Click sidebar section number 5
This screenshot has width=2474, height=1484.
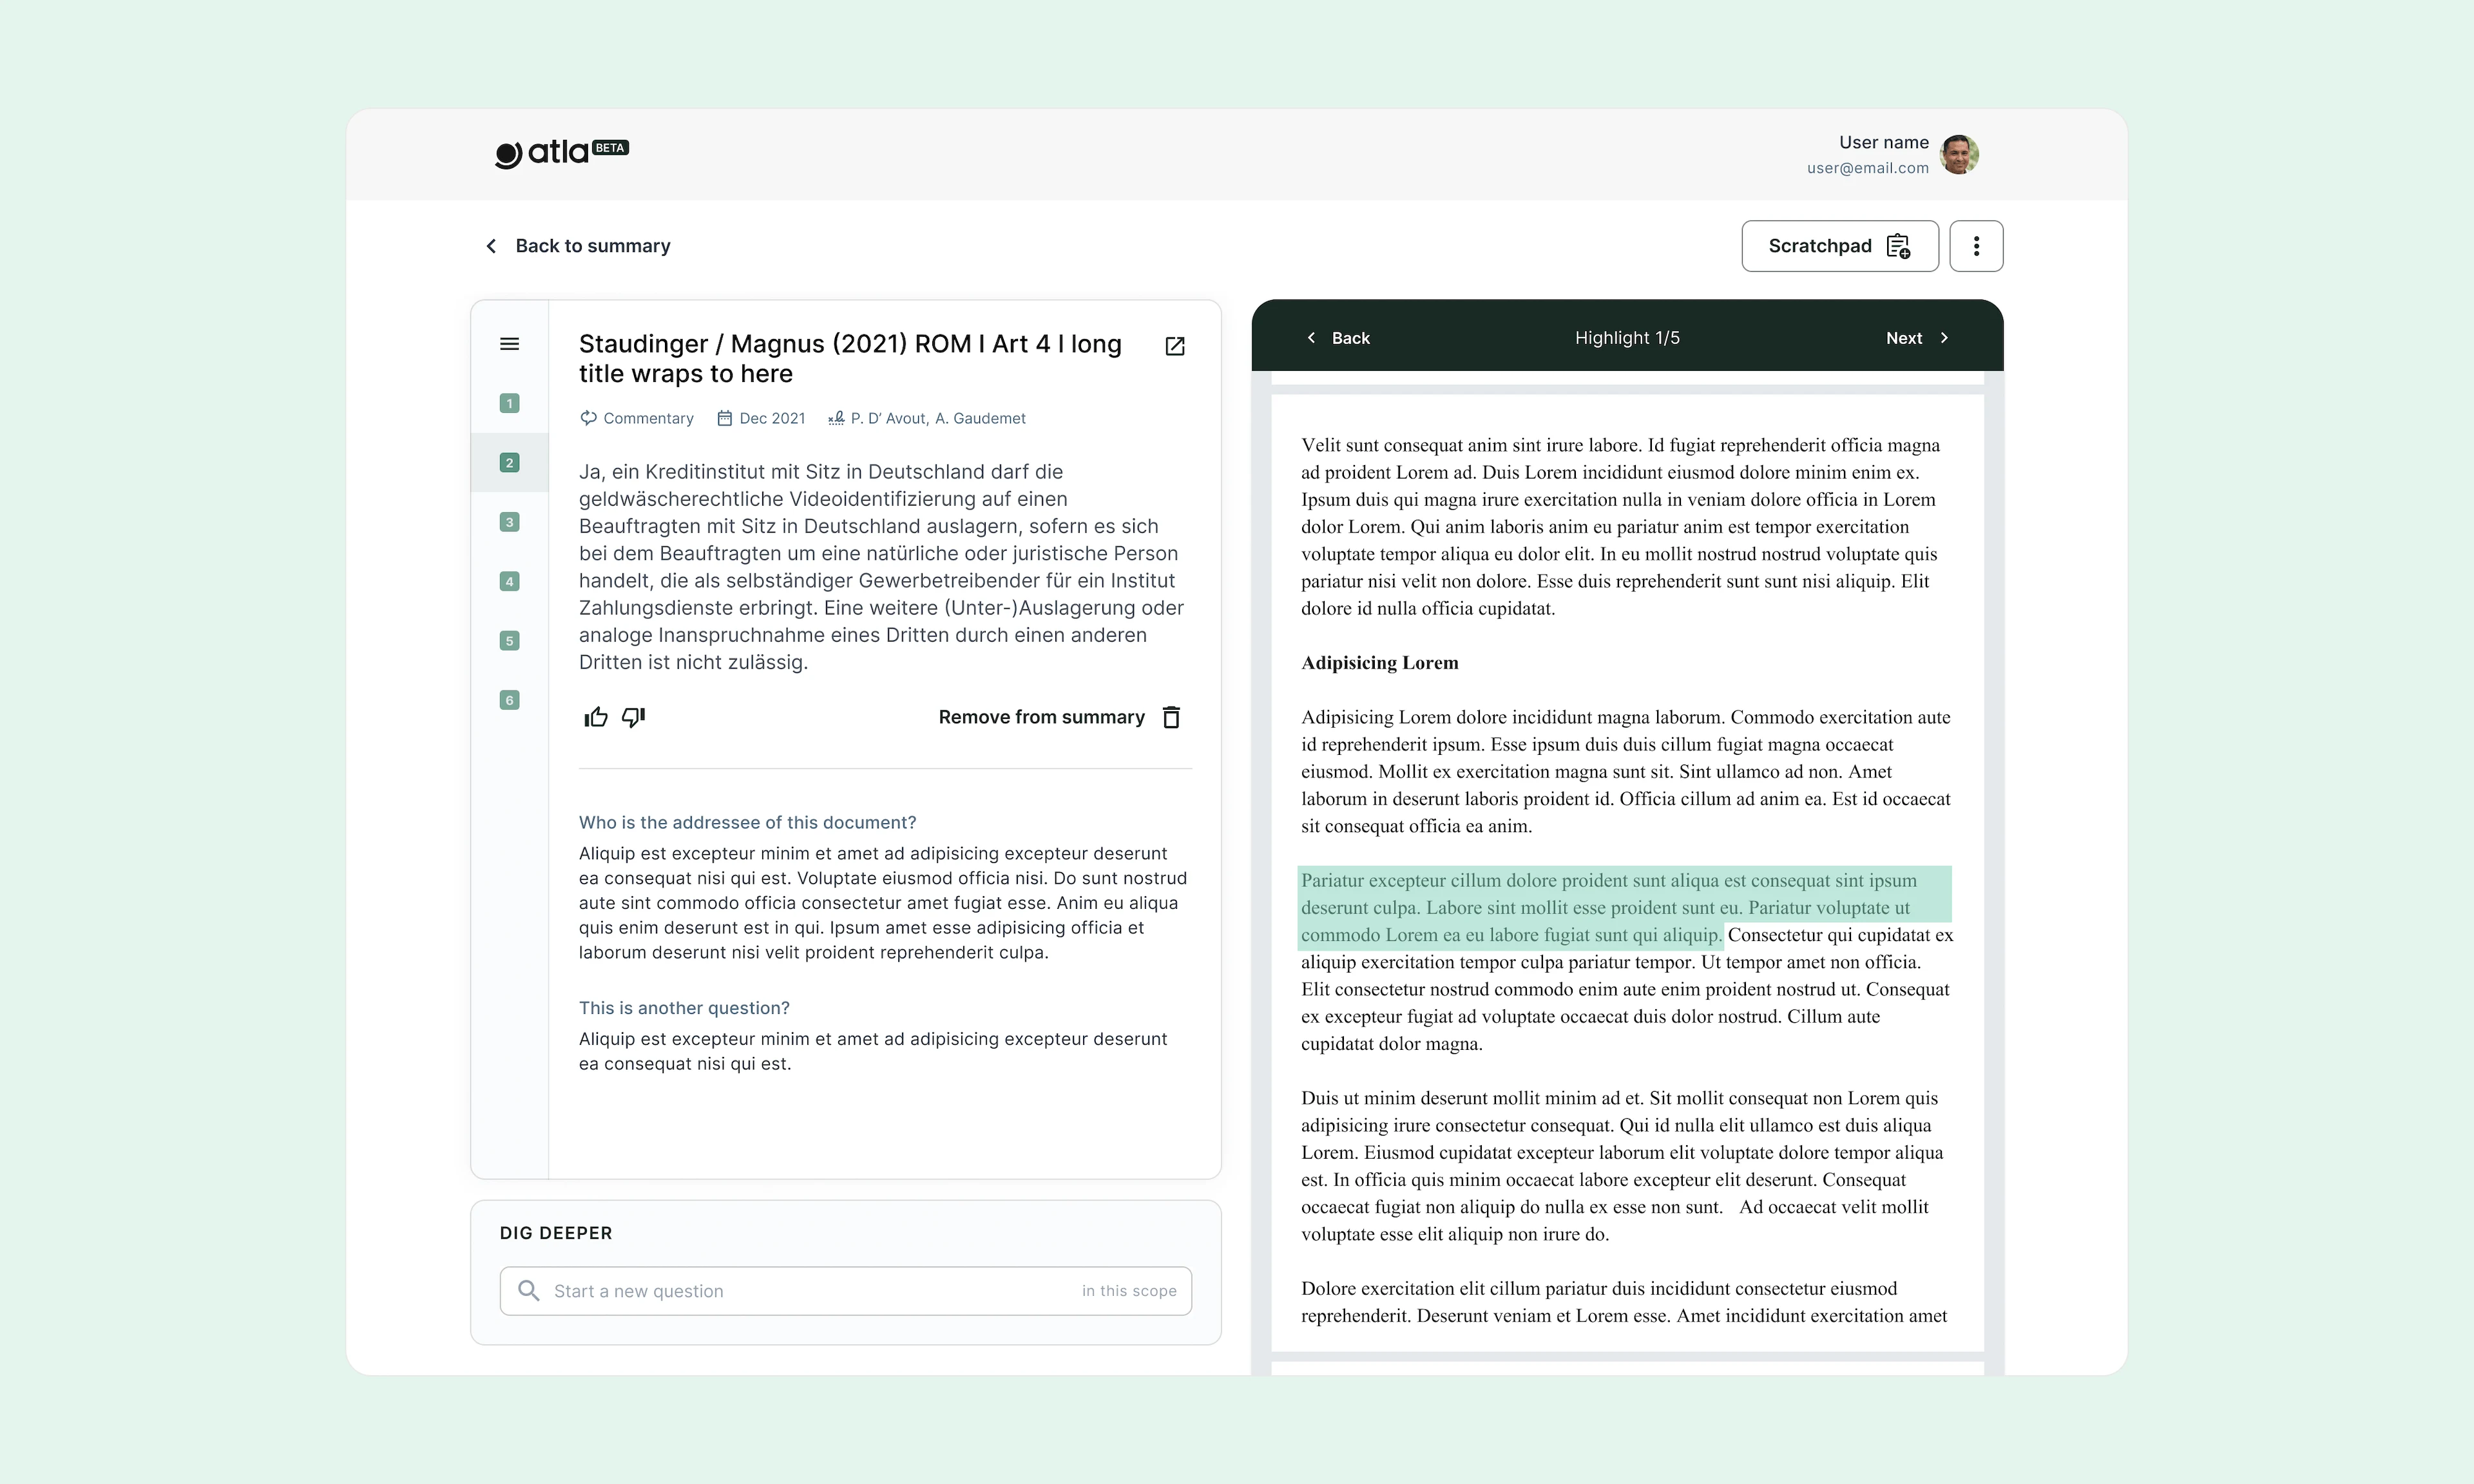509,640
